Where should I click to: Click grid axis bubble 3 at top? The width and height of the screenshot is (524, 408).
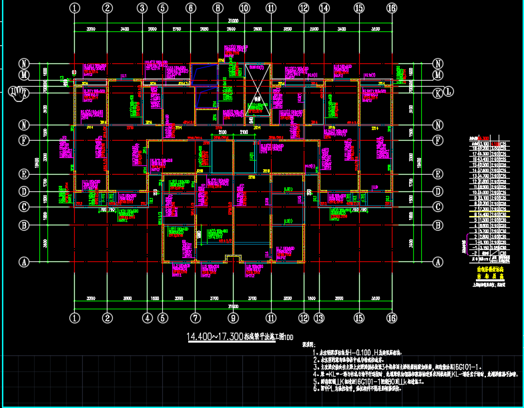142,8
